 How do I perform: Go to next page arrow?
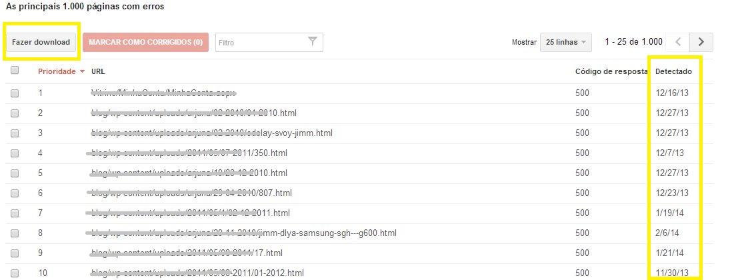point(701,42)
